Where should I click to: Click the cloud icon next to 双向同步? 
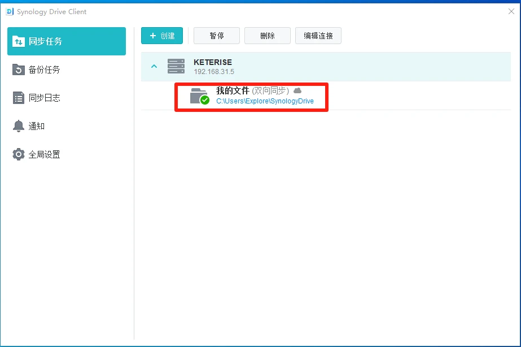(x=297, y=90)
